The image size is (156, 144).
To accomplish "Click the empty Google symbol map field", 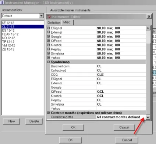I will (x=121, y=87).
